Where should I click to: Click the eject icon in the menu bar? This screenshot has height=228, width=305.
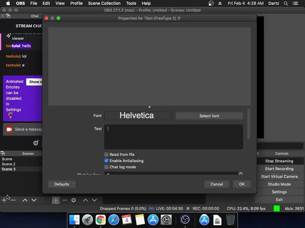coord(220,3)
